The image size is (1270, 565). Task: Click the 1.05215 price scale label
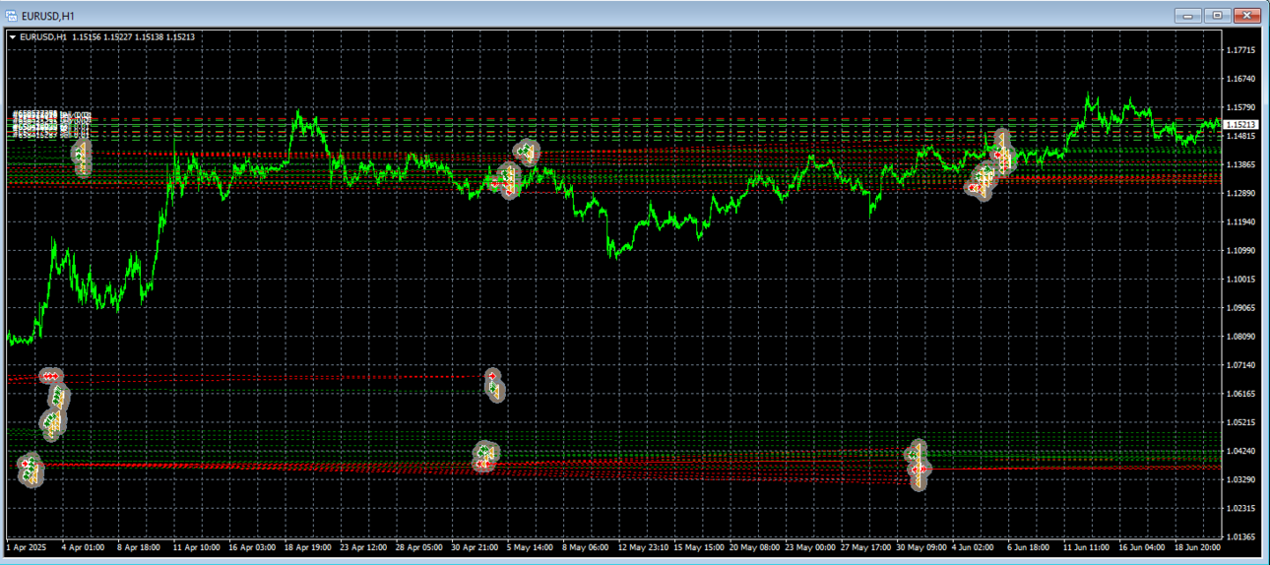[x=1242, y=422]
